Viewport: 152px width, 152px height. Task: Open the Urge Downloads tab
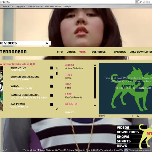point(141,52)
